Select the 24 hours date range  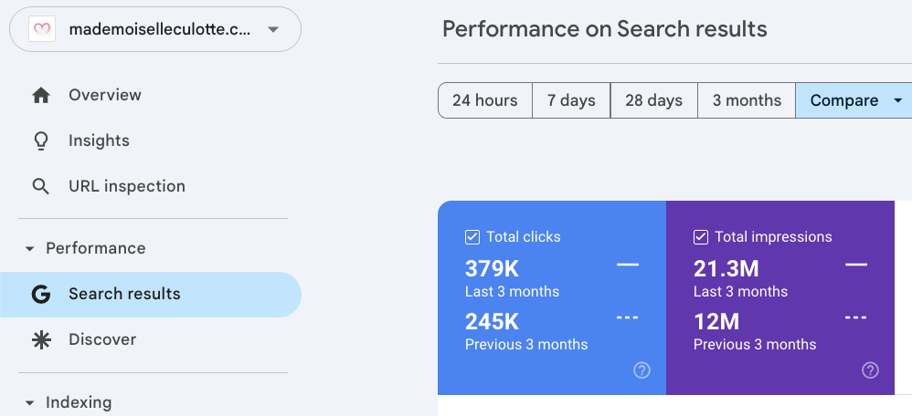pos(484,100)
